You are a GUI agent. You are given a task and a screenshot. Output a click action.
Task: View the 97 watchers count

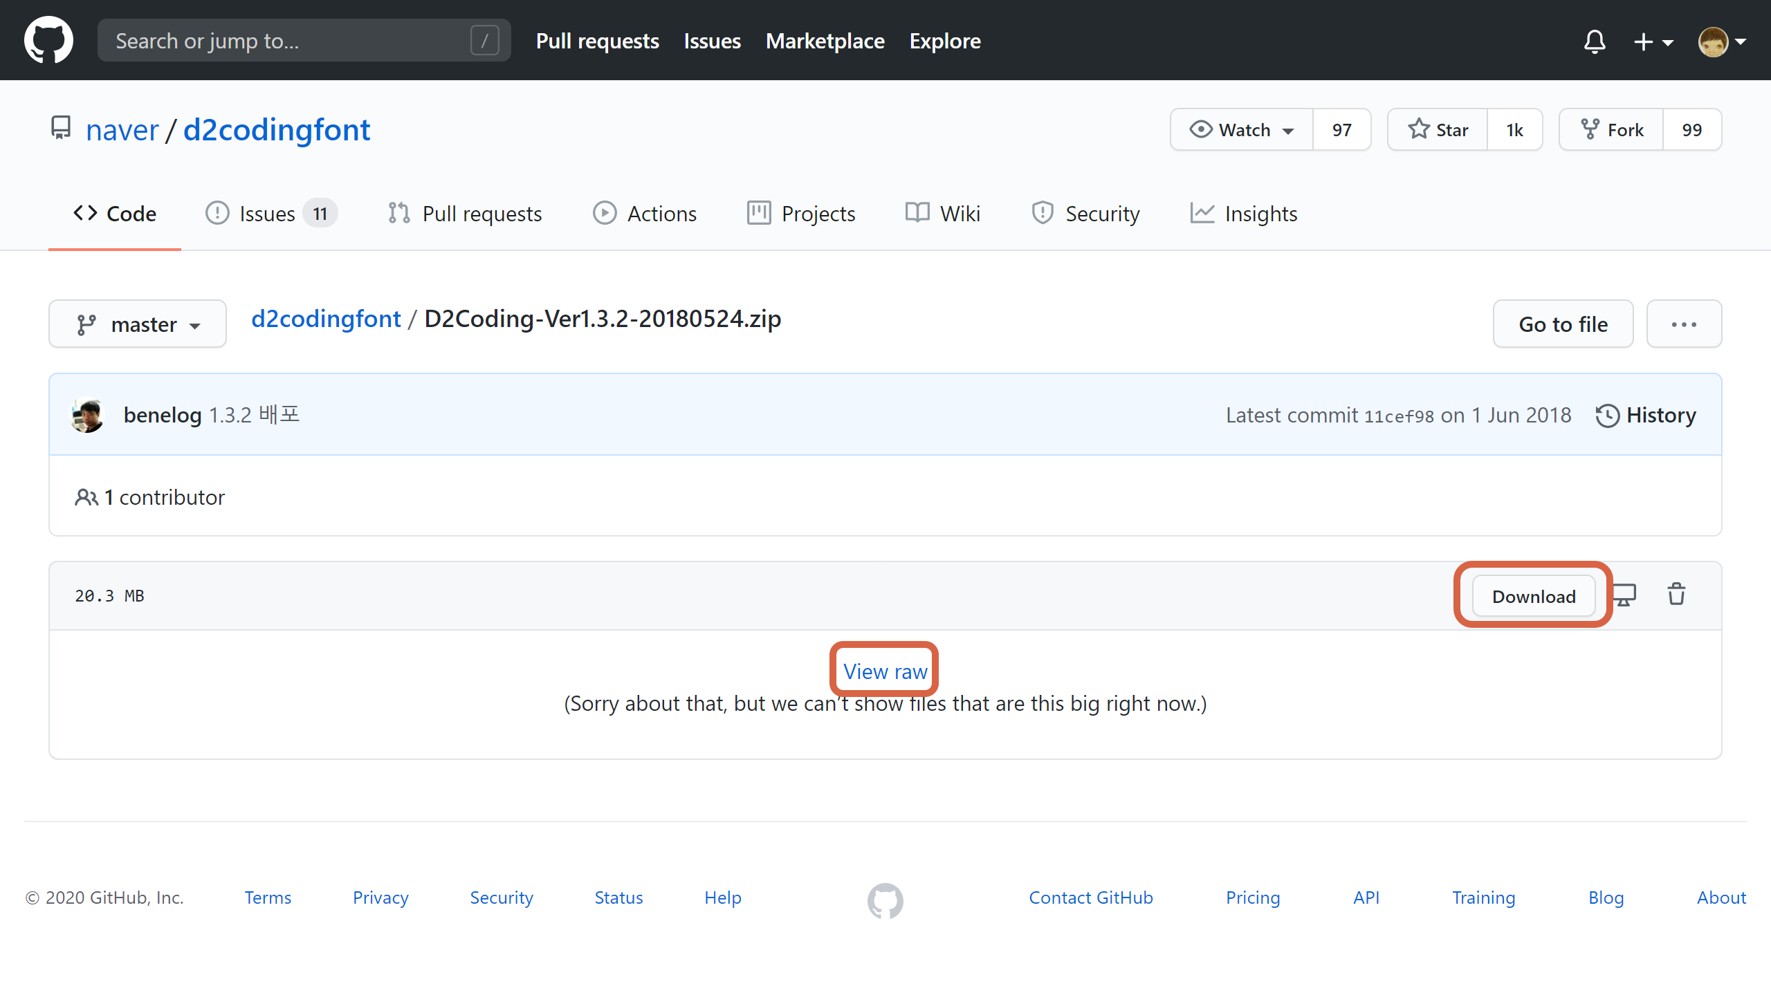1342,129
